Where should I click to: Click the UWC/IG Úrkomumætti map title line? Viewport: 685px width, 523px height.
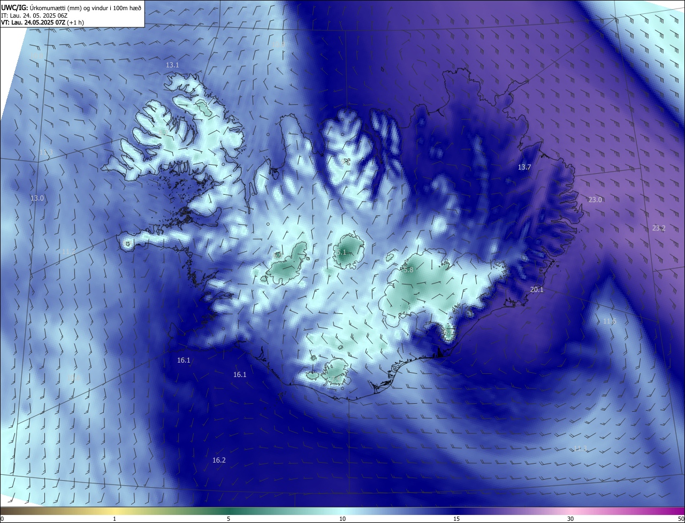pyautogui.click(x=71, y=7)
